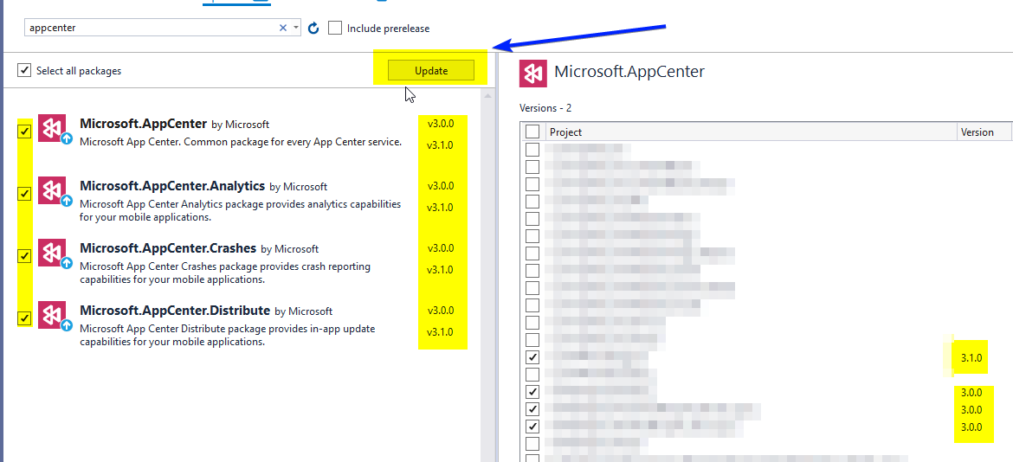1013x462 pixels.
Task: Click the Microsoft.AppCenter.Crashes package logo icon
Action: (52, 253)
